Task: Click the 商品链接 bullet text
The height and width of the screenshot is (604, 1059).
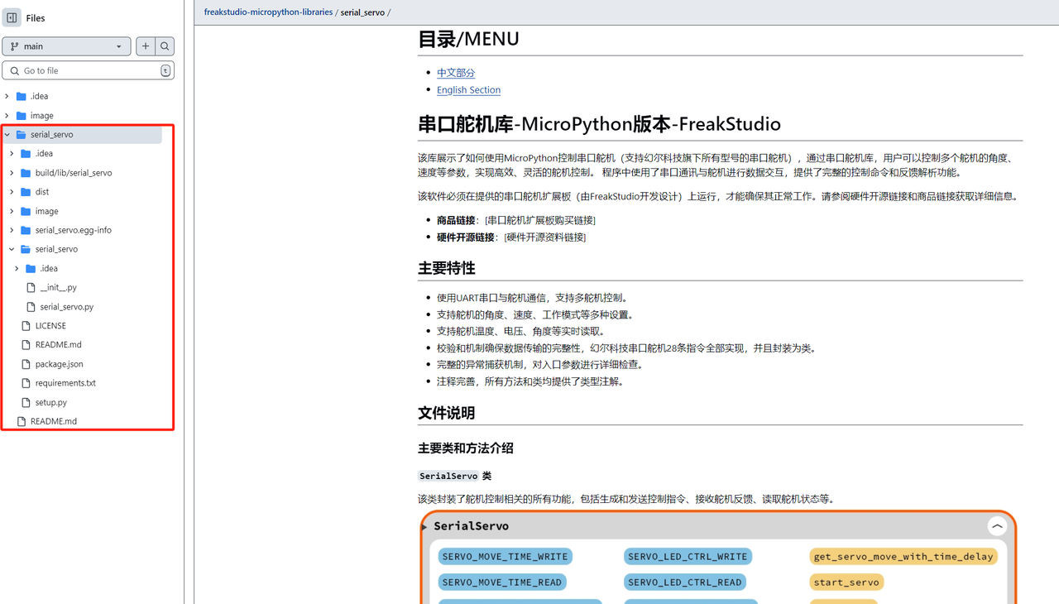Action: point(516,220)
